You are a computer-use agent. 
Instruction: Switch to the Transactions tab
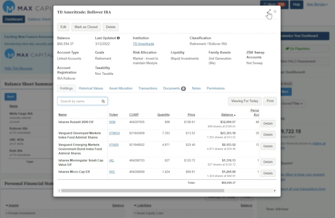pos(147,88)
